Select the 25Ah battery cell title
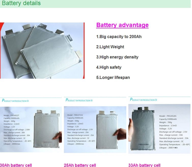The image size is (192, 167). coord(80,165)
